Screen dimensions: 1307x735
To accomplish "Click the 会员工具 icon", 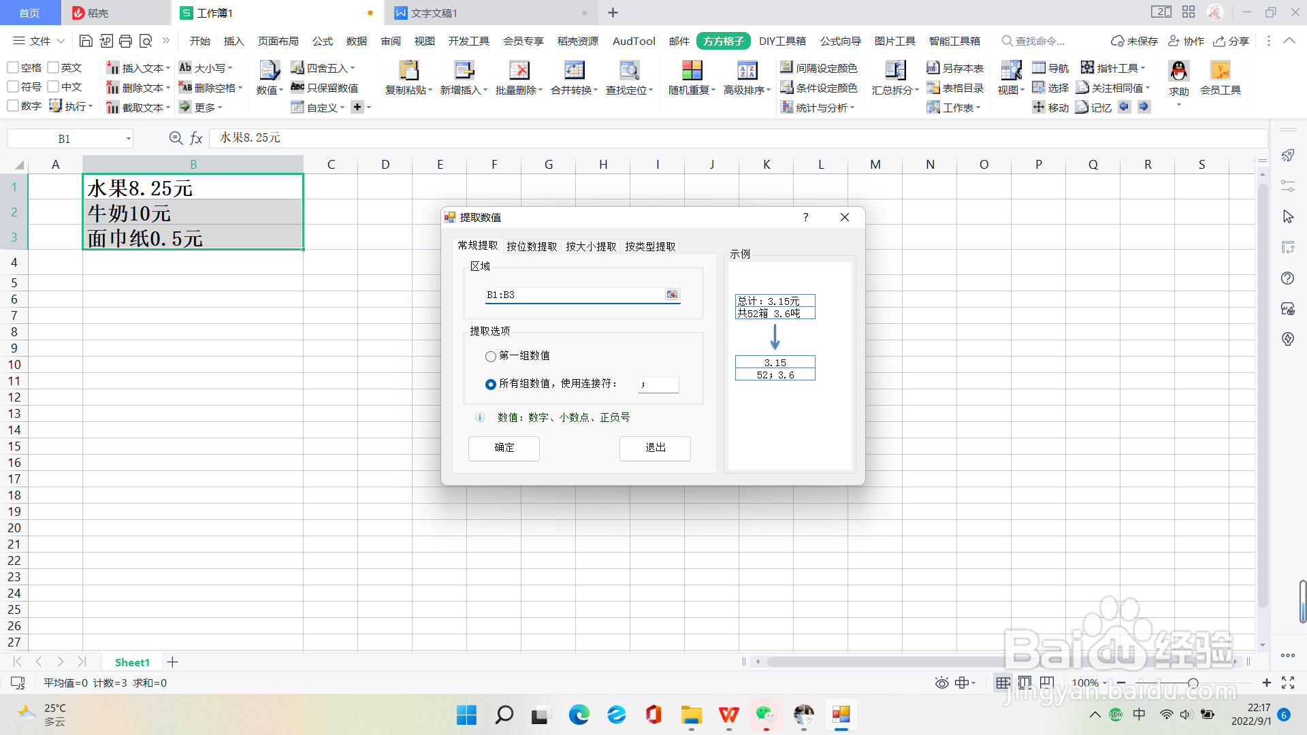I will click(1220, 71).
